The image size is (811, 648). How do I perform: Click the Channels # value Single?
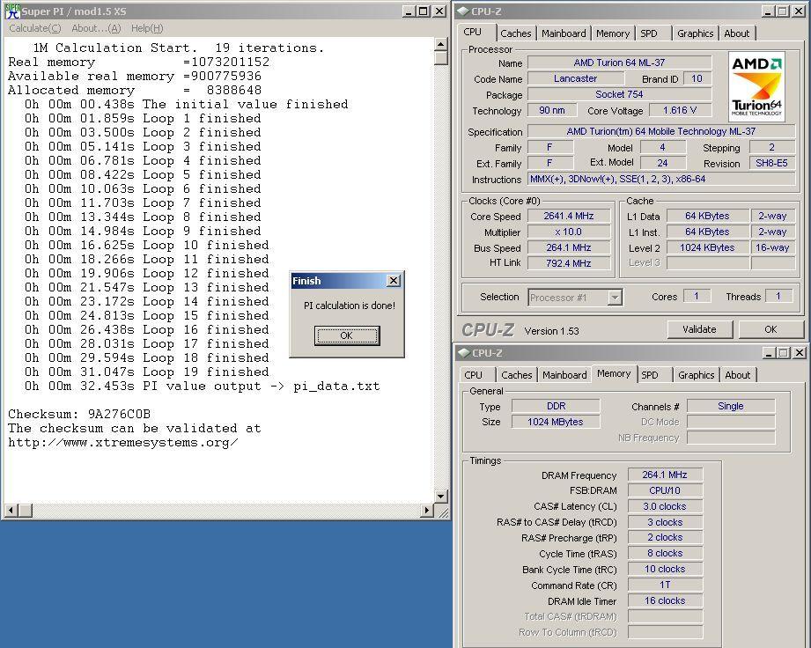pos(731,406)
